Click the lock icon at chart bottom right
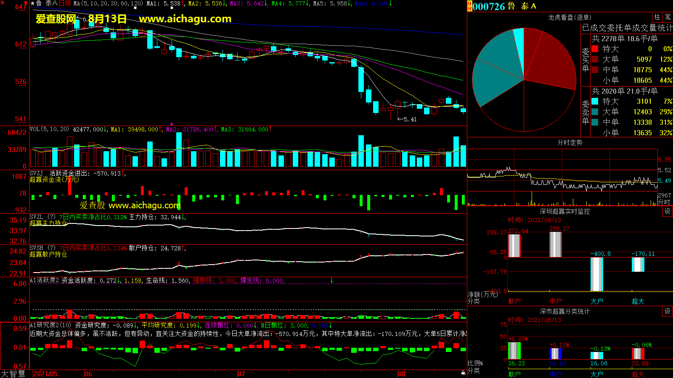 [463, 373]
